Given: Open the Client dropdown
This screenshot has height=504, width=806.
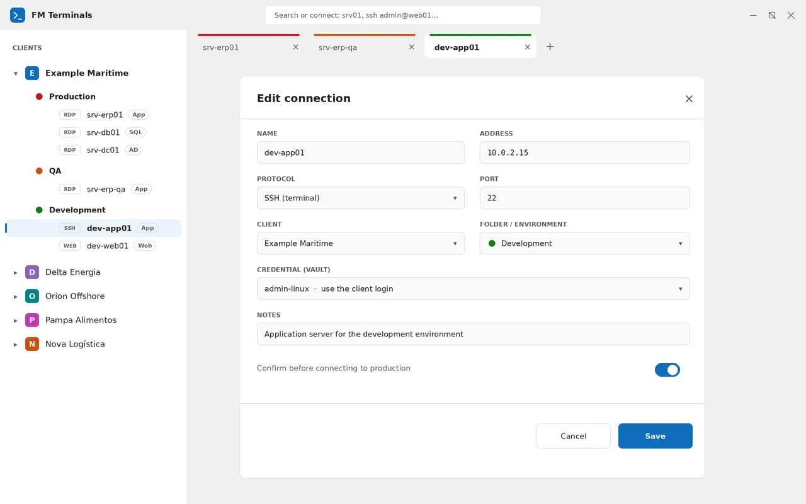Looking at the screenshot, I should coord(361,243).
